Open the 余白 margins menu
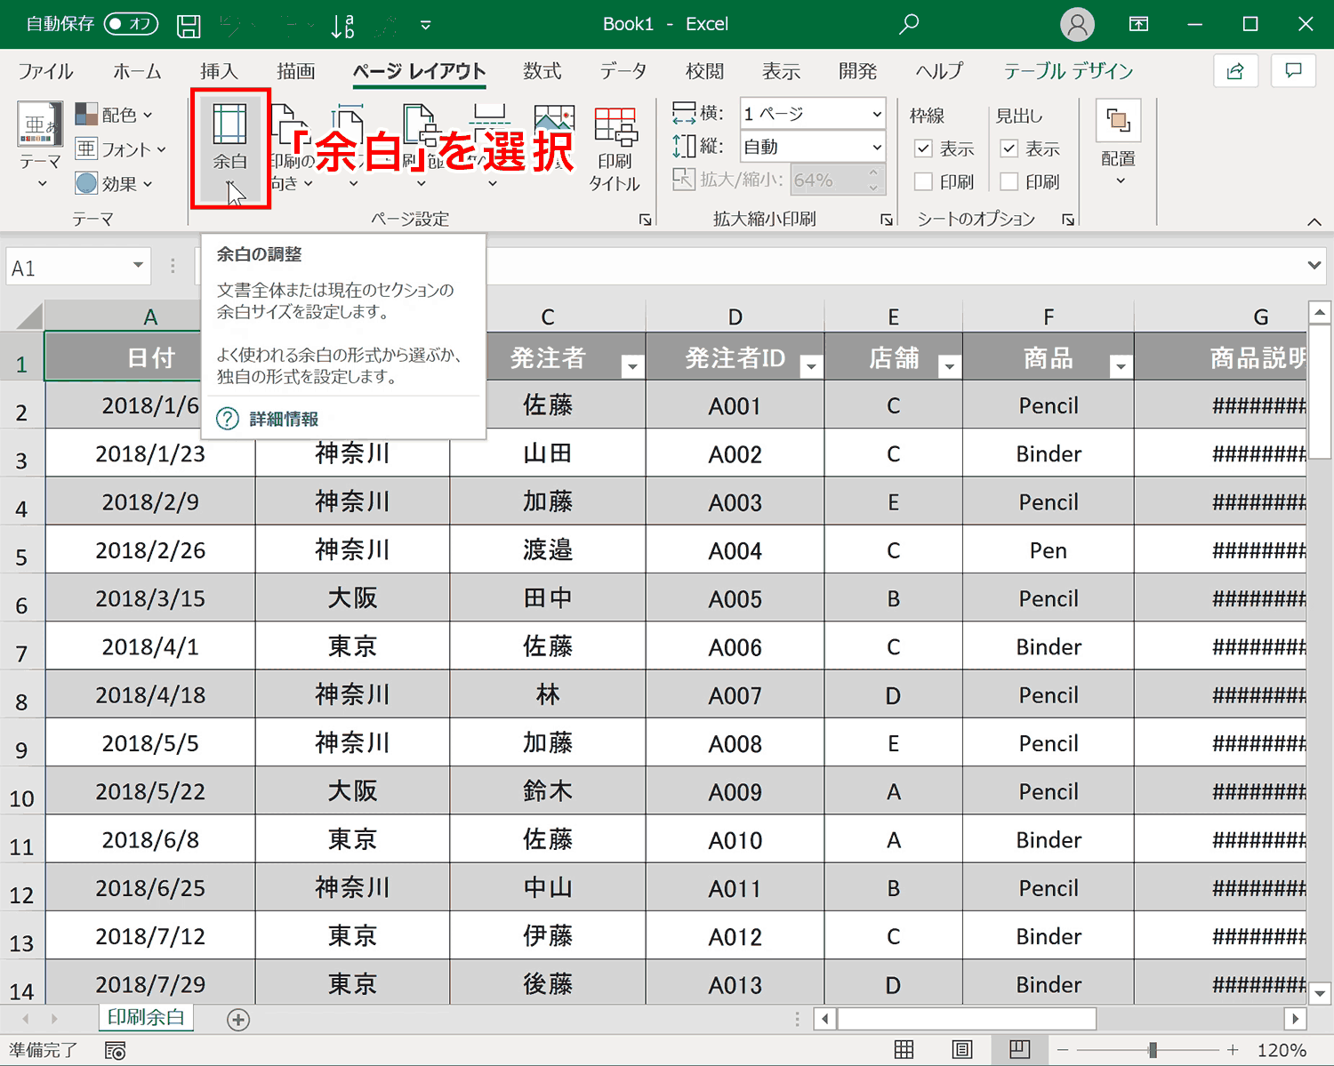 click(230, 148)
